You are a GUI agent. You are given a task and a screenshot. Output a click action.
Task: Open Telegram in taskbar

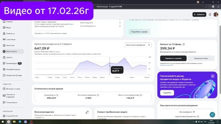20,122
